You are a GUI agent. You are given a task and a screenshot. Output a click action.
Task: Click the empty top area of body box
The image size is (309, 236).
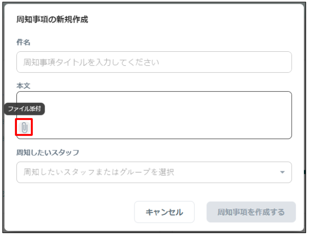click(x=154, y=99)
